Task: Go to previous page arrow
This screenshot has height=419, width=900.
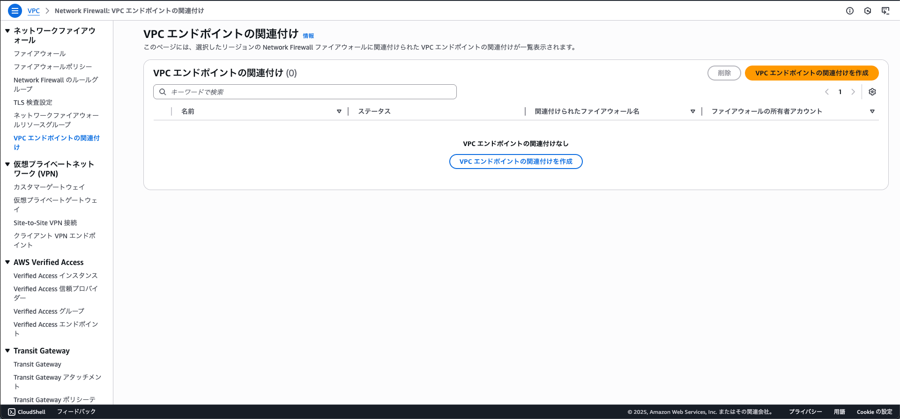Action: coord(827,92)
